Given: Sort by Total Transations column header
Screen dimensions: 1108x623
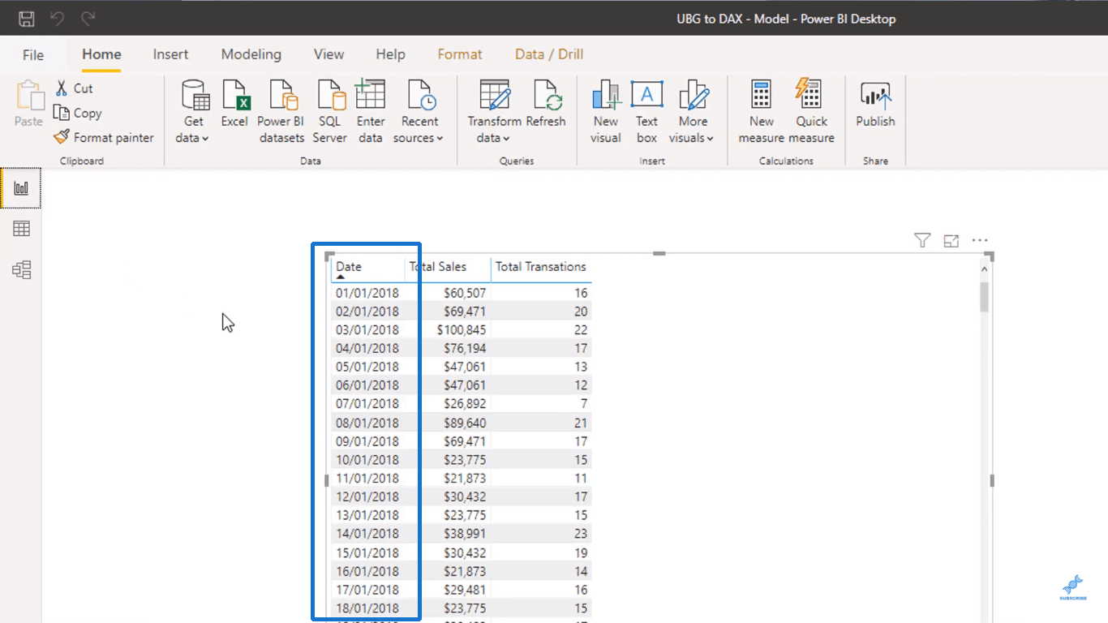Looking at the screenshot, I should [x=541, y=267].
